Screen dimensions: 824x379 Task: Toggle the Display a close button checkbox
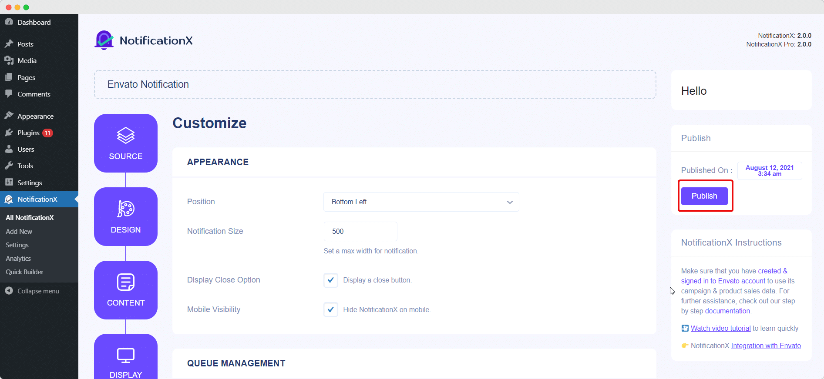(331, 280)
